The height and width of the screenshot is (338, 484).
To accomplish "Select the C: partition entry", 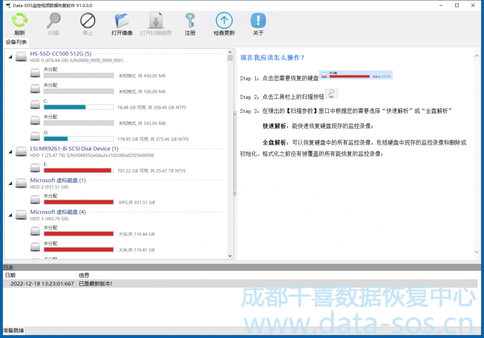I will point(78,104).
